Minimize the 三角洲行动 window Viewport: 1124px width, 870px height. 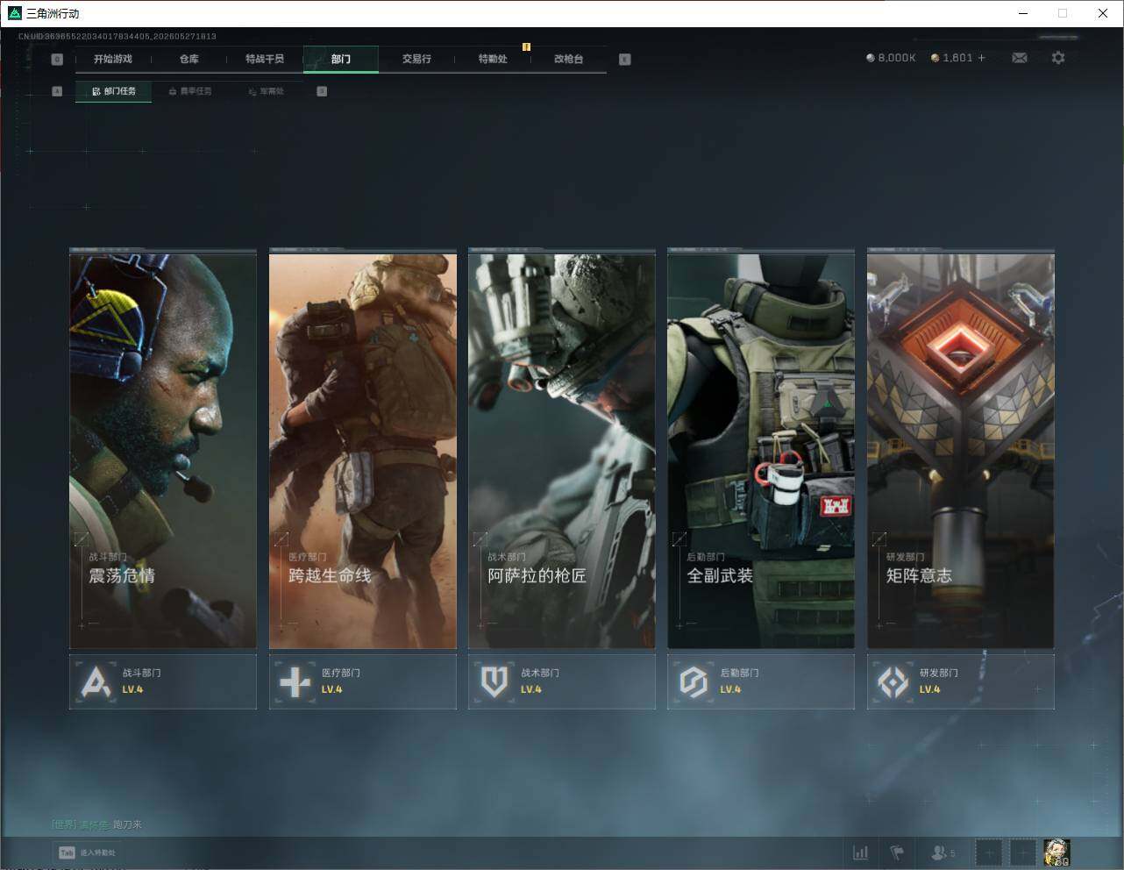[x=1023, y=13]
